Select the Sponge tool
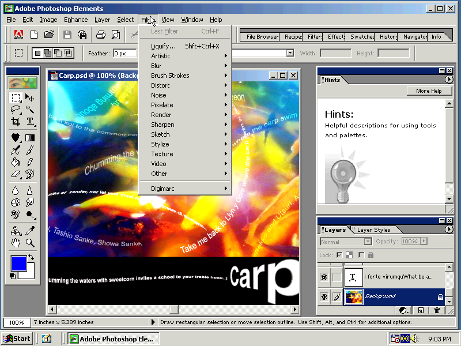Image resolution: width=461 pixels, height=346 pixels. pos(16,203)
